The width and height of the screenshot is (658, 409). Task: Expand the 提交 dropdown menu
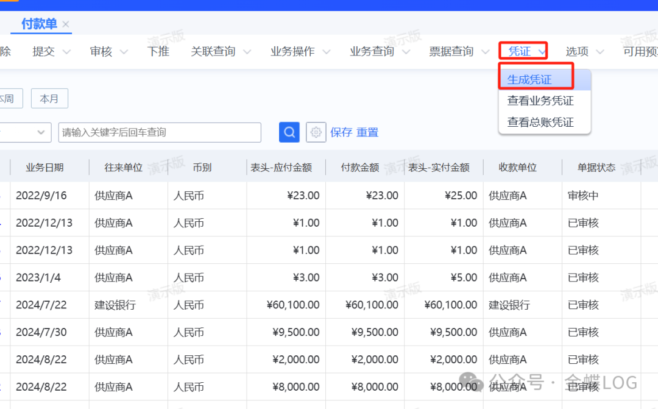pos(52,52)
